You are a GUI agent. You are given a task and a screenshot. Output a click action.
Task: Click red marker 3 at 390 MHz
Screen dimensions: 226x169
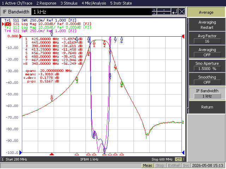point(77,80)
